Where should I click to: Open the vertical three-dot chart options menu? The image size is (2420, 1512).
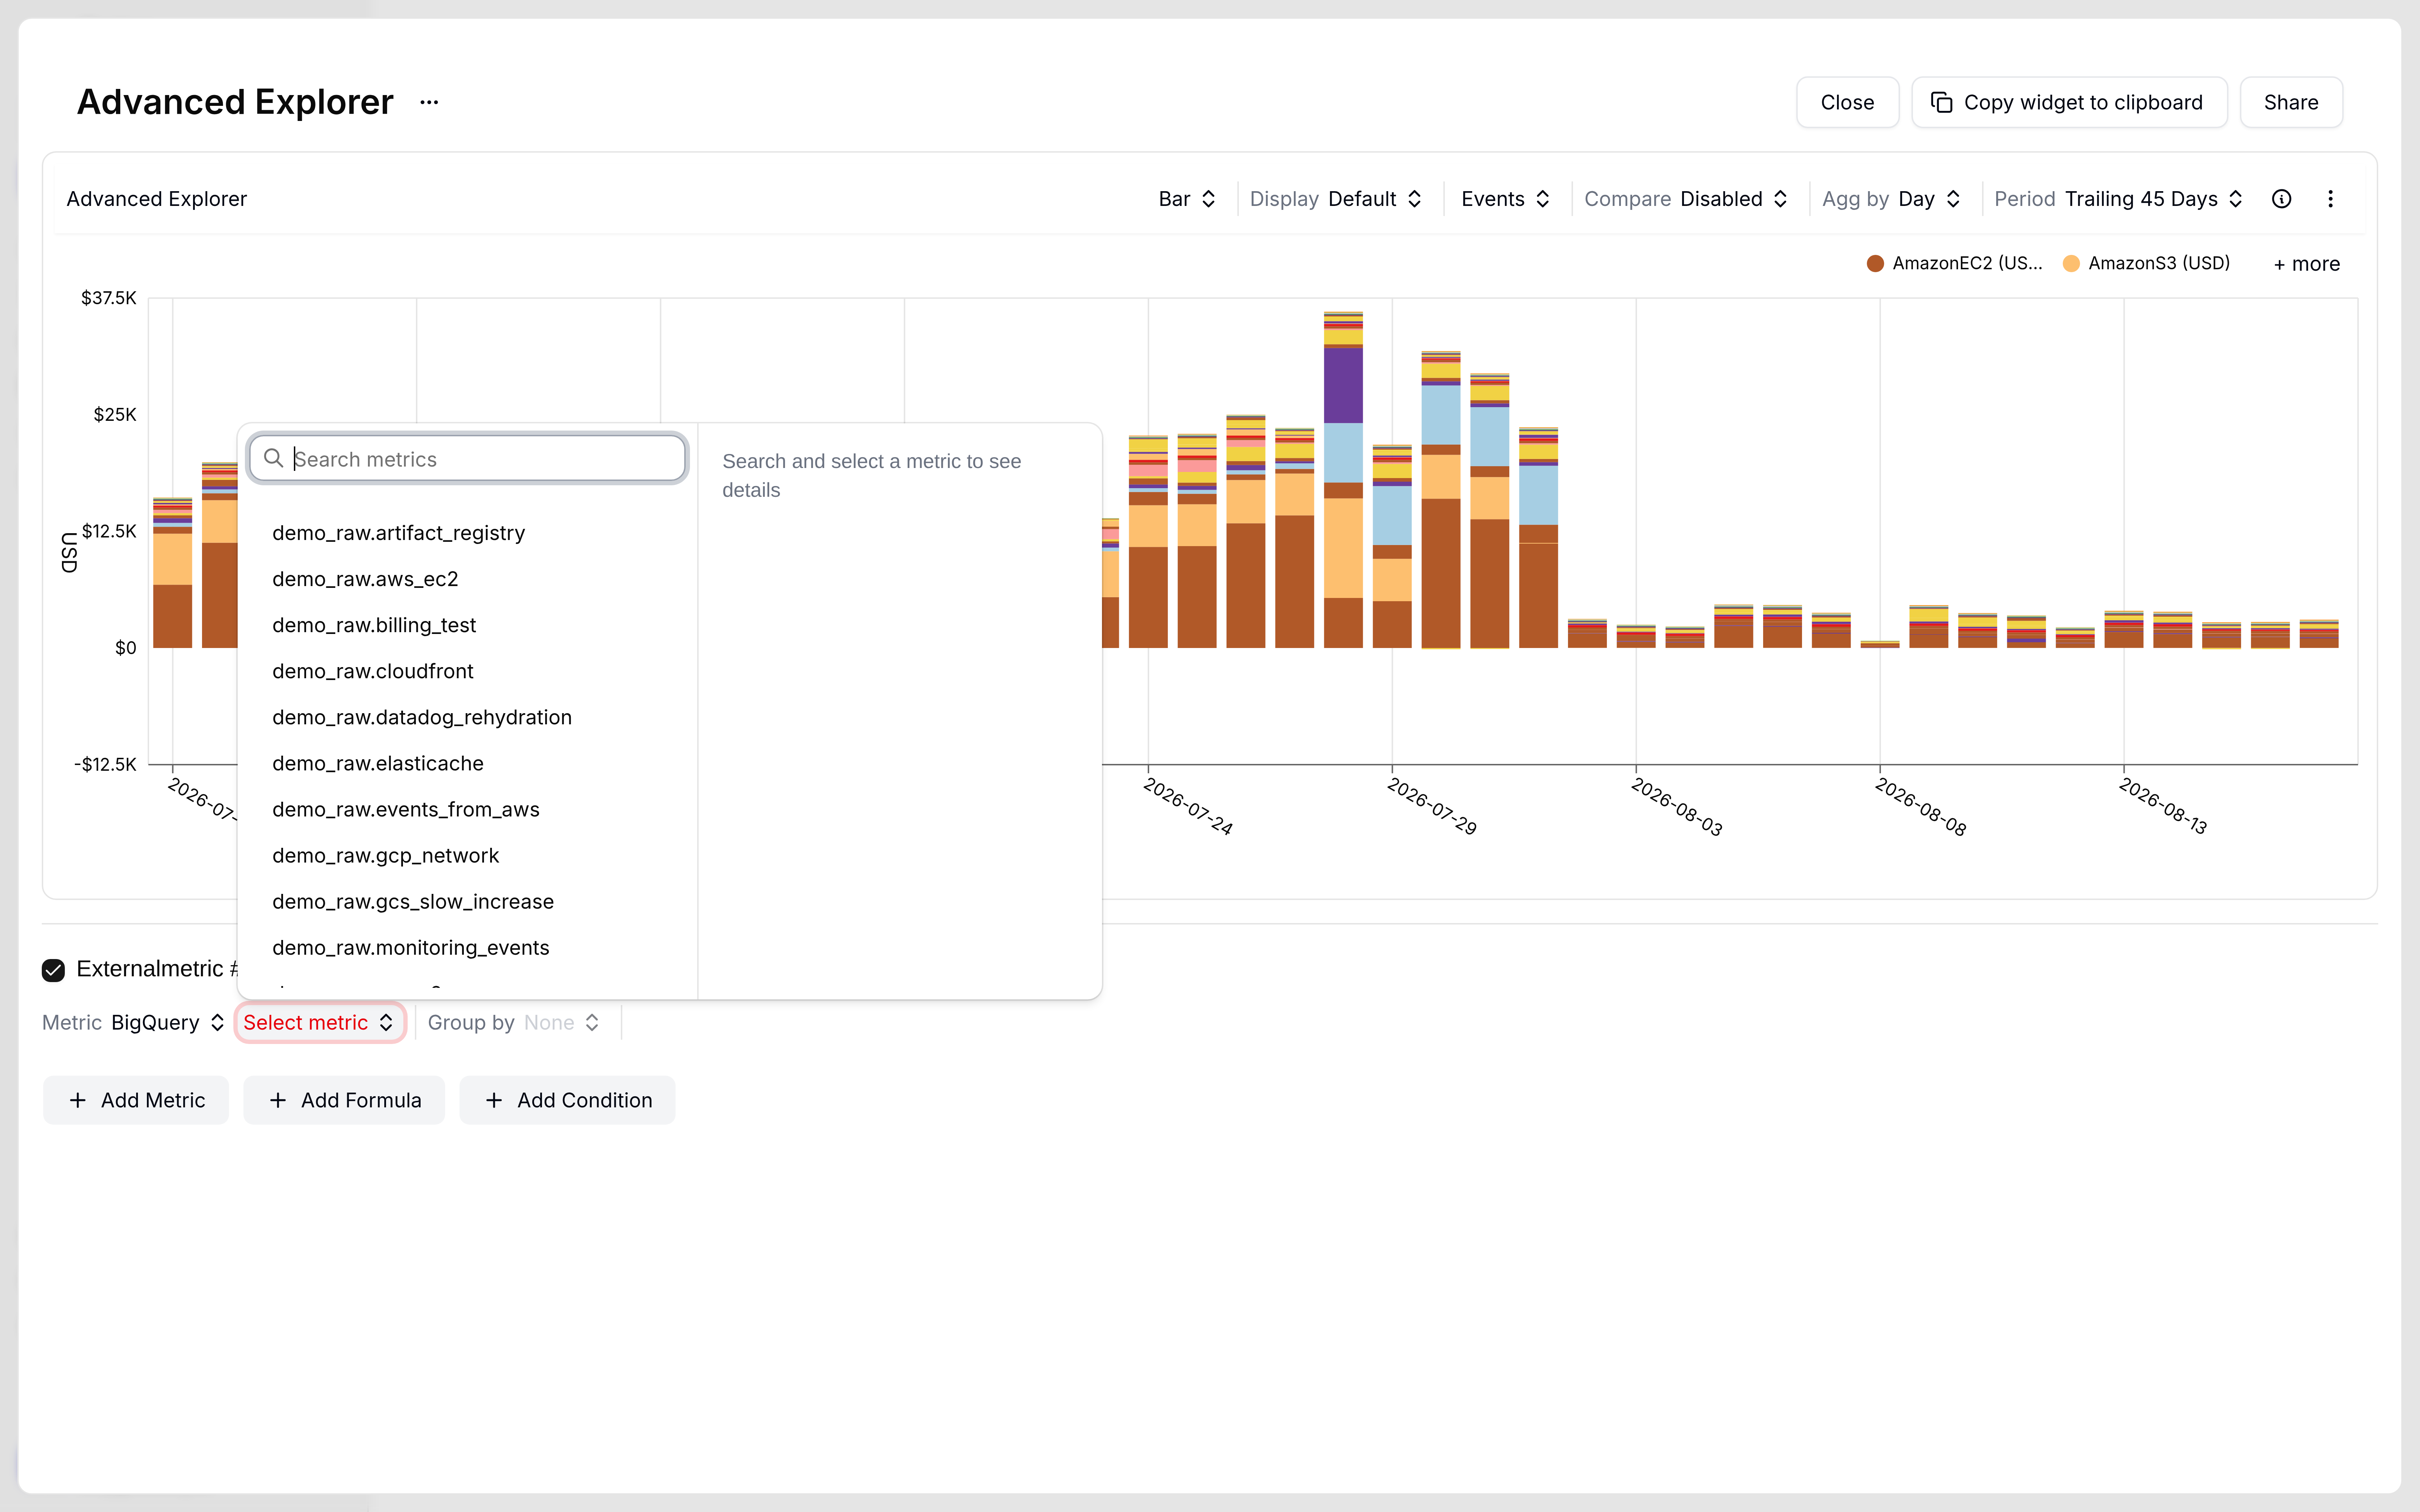coord(2330,199)
